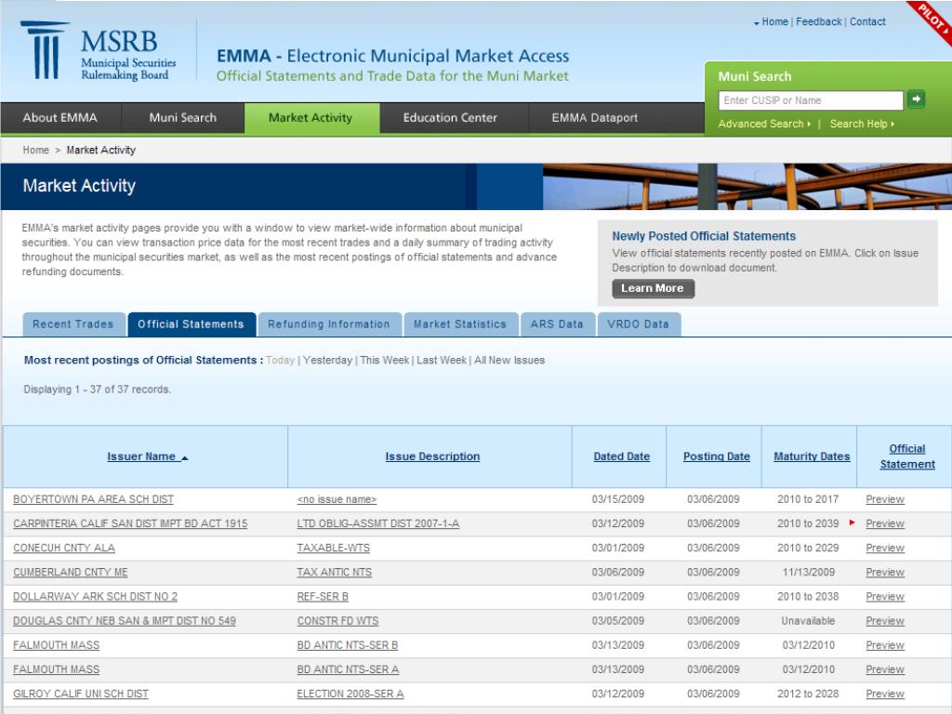Open the Refunding Information tab
Screen dimensions: 952x714
329,324
